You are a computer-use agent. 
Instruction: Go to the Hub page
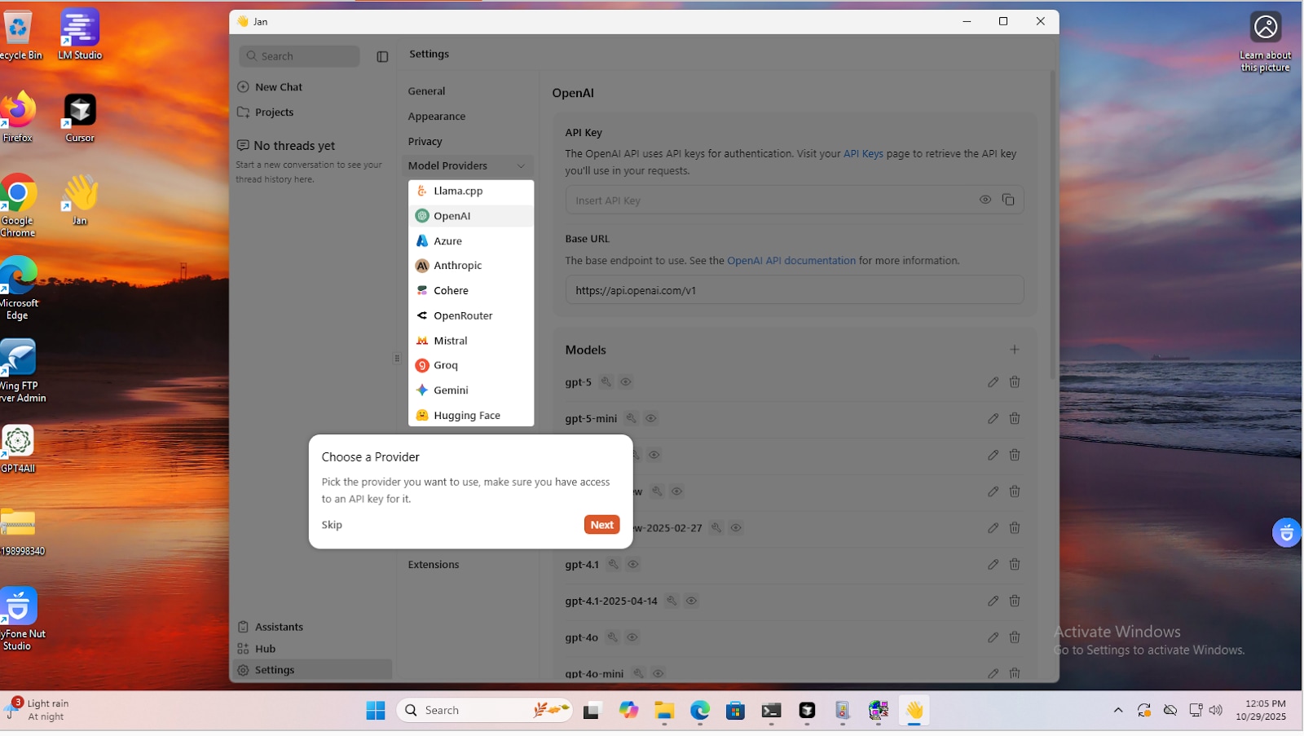tap(265, 649)
